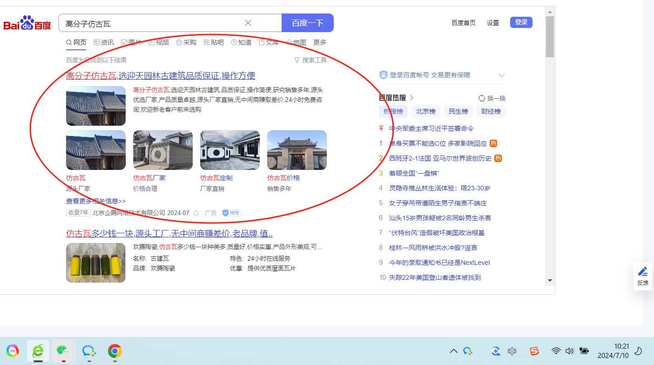This screenshot has height=365, width=654.
Task: Launch Google Chrome from the taskbar
Action: click(115, 351)
